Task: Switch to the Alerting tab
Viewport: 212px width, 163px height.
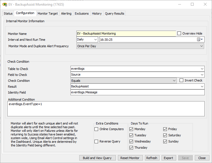Action: click(x=66, y=13)
